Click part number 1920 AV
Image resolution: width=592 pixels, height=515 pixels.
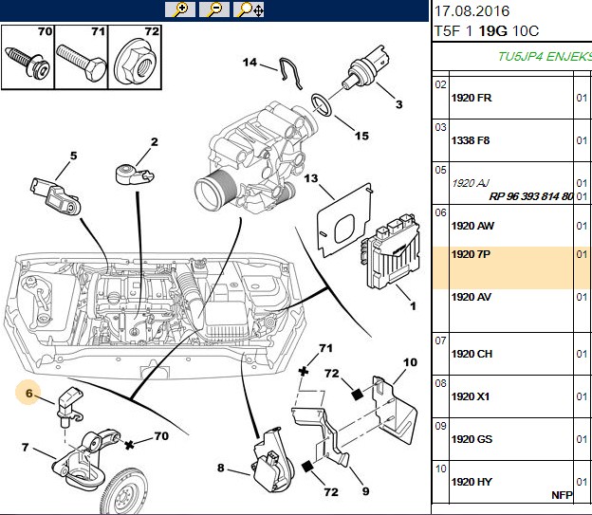pos(472,297)
